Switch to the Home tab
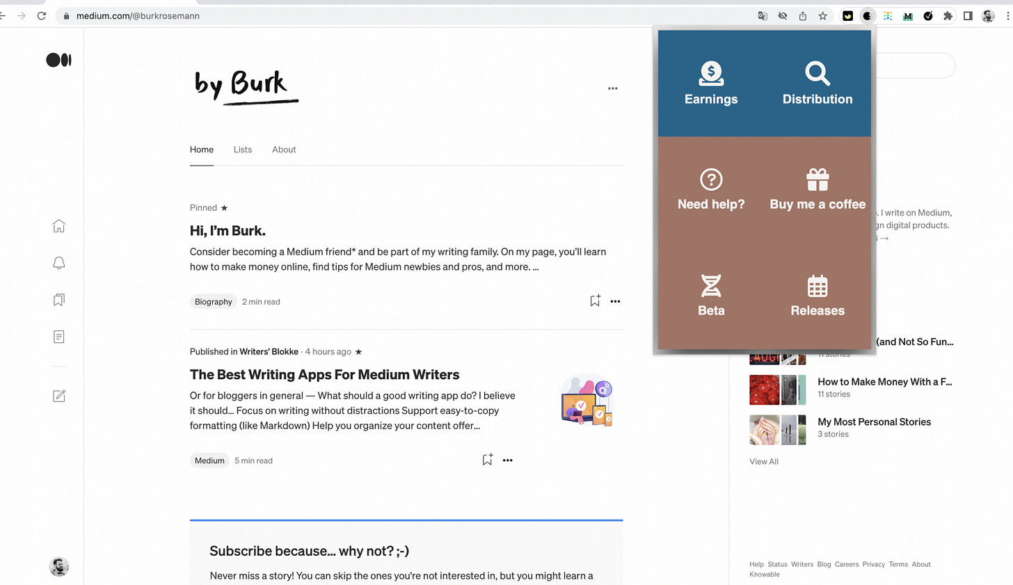 202,150
